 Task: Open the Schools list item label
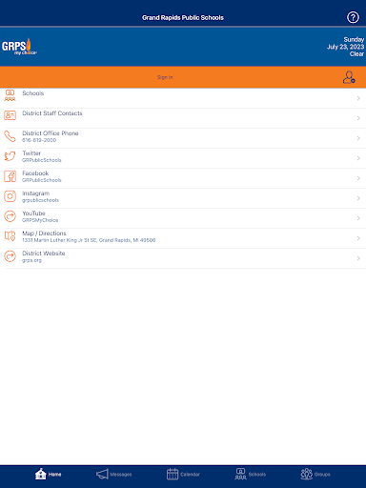click(x=33, y=93)
